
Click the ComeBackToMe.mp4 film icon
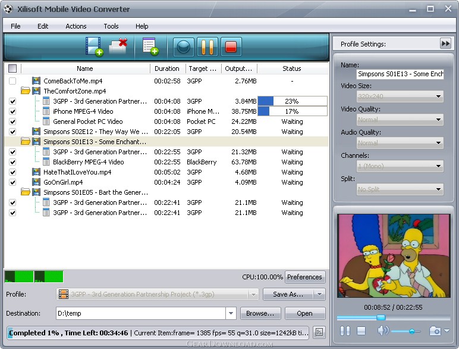[36, 80]
